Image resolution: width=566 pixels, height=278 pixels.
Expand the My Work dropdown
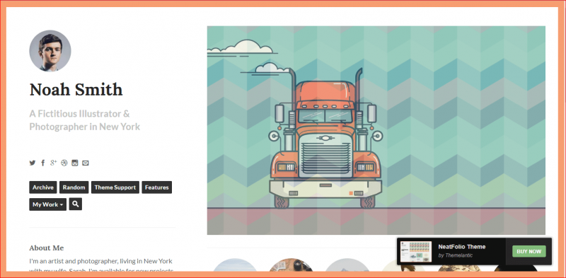point(47,204)
